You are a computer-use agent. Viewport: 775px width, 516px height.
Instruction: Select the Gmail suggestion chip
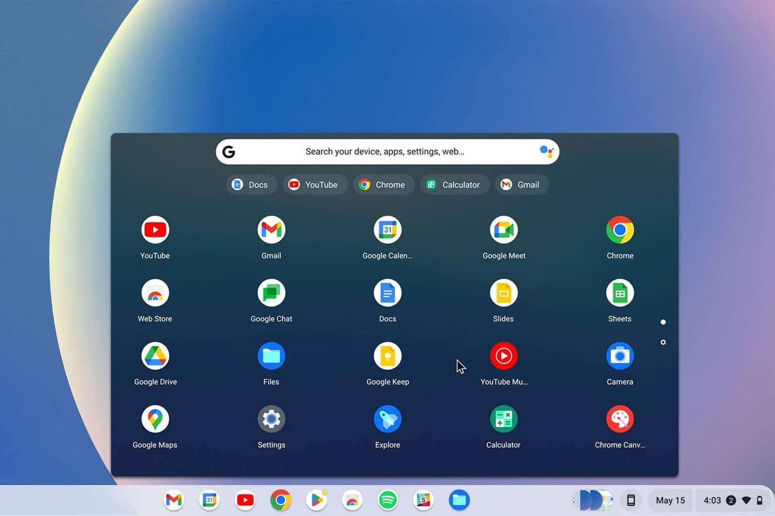pos(522,184)
